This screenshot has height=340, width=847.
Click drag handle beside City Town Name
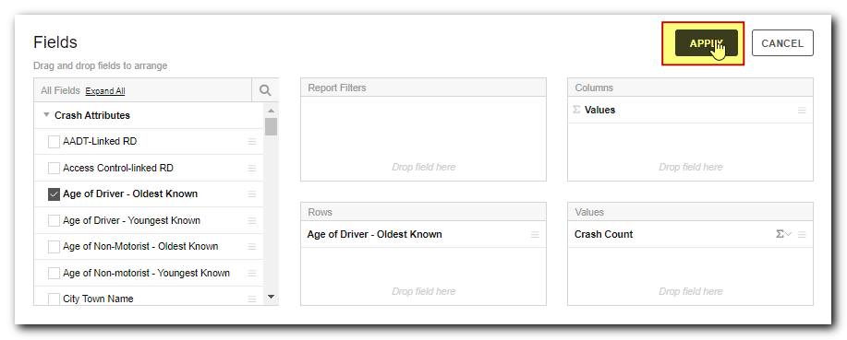click(252, 299)
